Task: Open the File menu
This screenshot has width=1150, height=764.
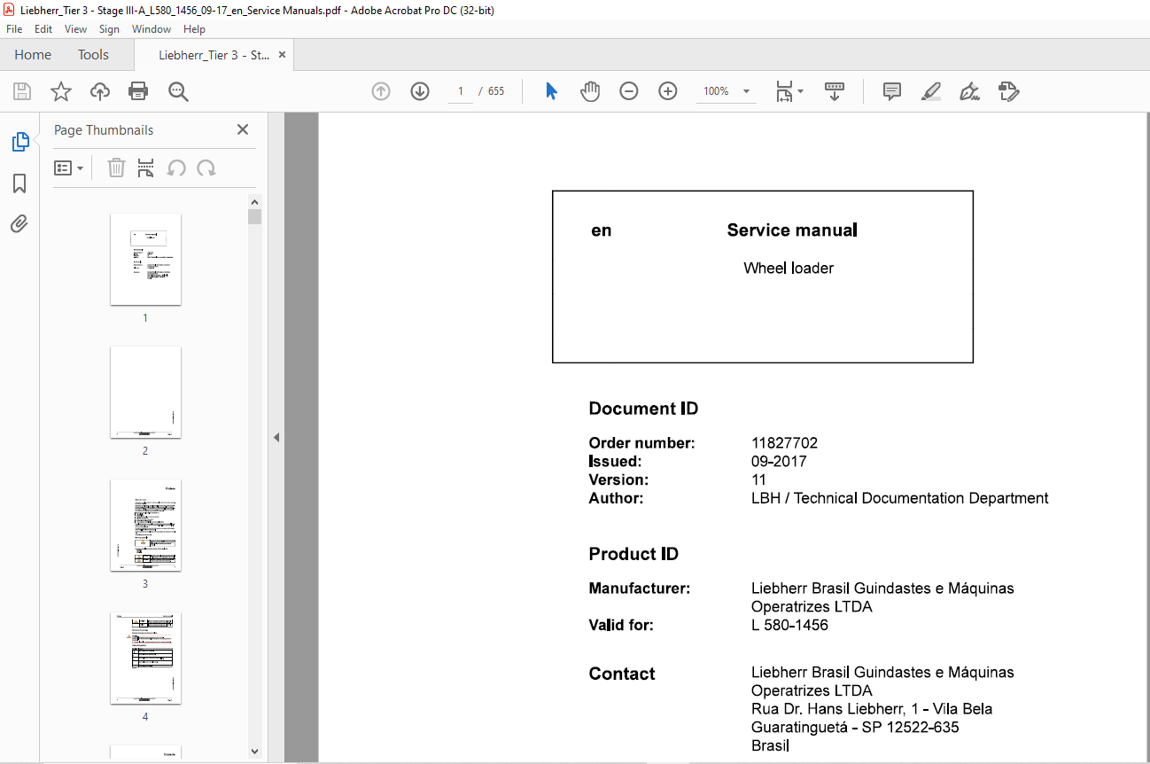Action: point(15,29)
